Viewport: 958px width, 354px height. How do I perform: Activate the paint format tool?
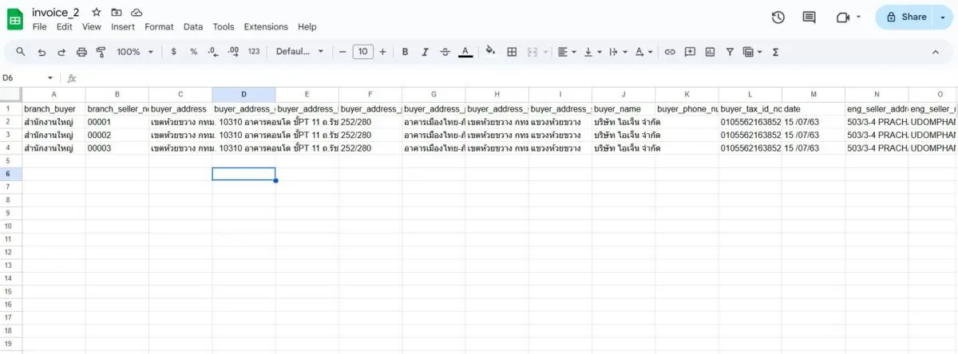pyautogui.click(x=101, y=52)
